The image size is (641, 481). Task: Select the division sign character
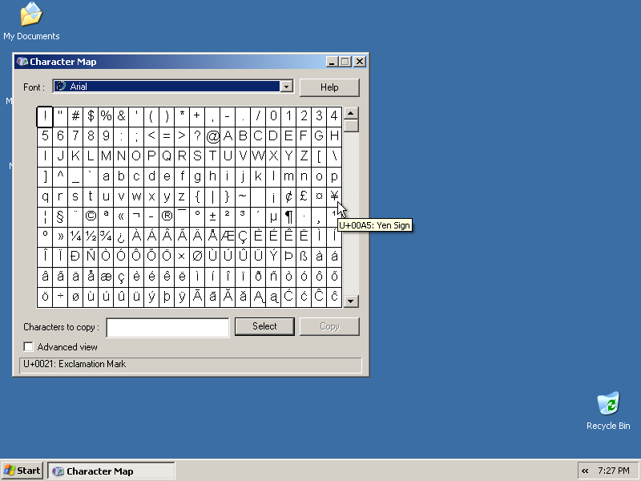60,297
